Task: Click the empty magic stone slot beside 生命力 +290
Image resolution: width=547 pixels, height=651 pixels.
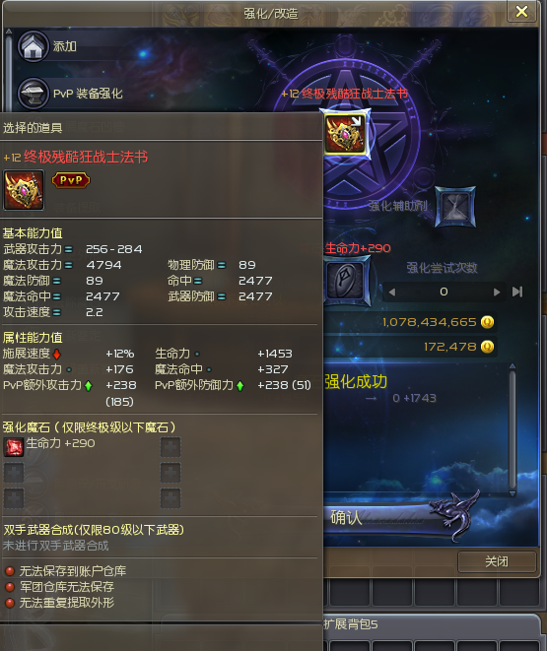Action: (171, 447)
